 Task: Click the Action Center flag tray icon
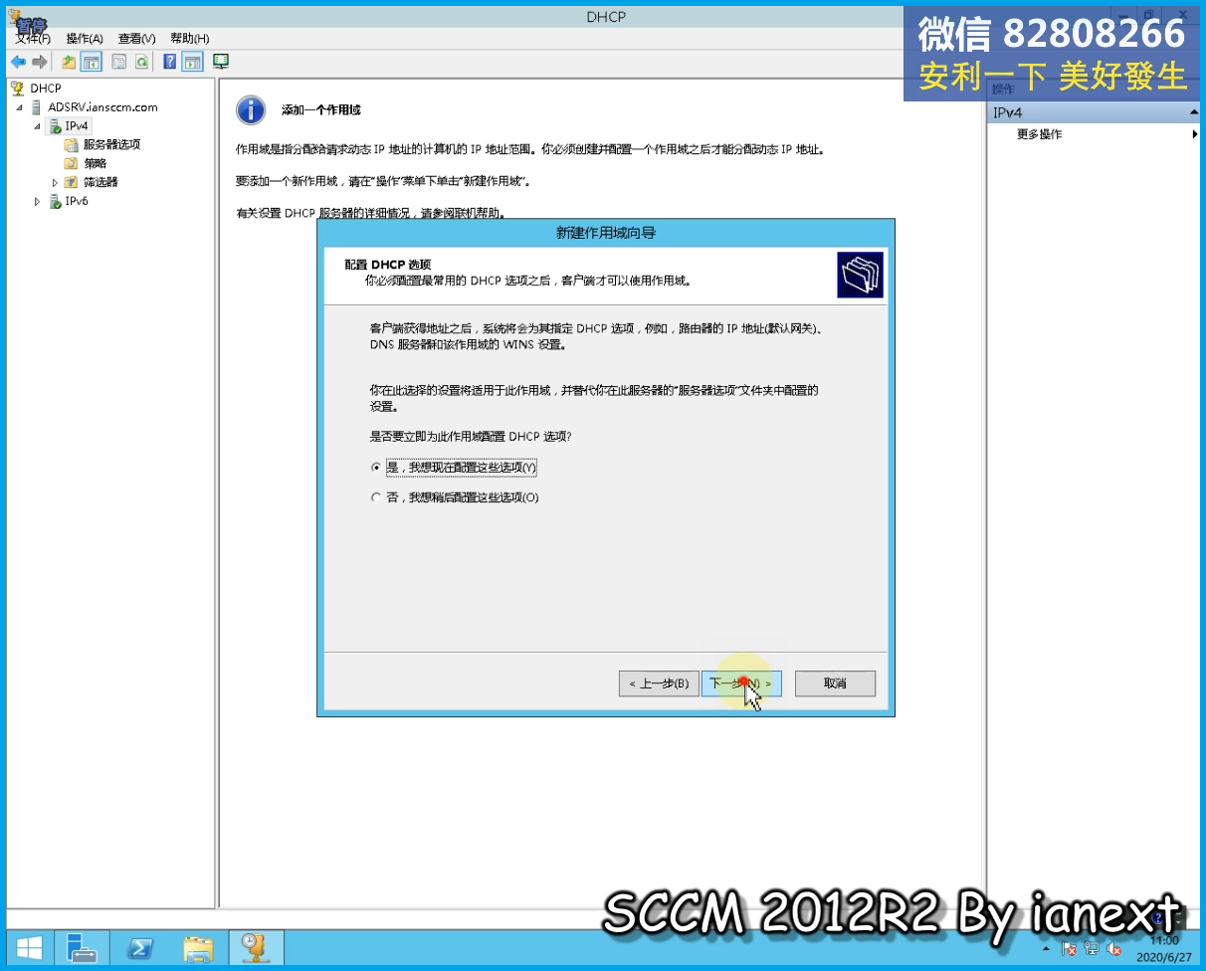1070,950
